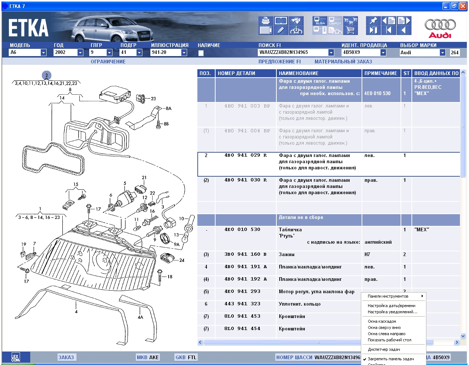The image size is (469, 365).
Task: Select part number 4B0 941 191 A
Action: 246,267
